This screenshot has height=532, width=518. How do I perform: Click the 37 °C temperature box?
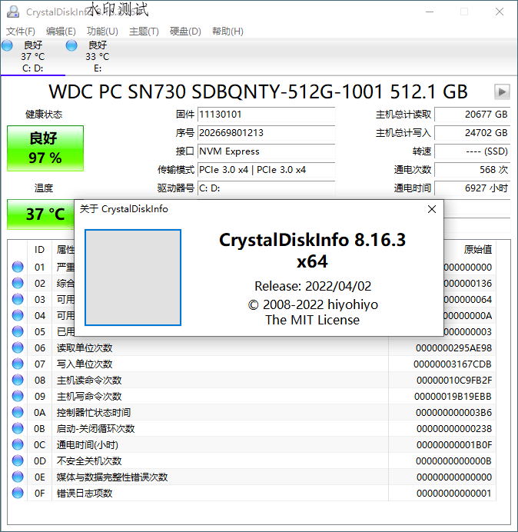pos(41,214)
